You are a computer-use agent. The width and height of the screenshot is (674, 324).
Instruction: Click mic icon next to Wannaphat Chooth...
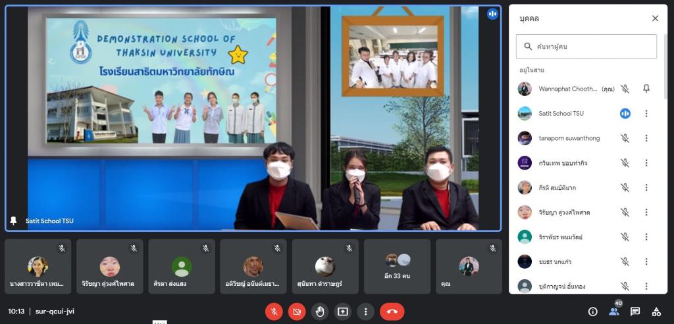click(625, 89)
